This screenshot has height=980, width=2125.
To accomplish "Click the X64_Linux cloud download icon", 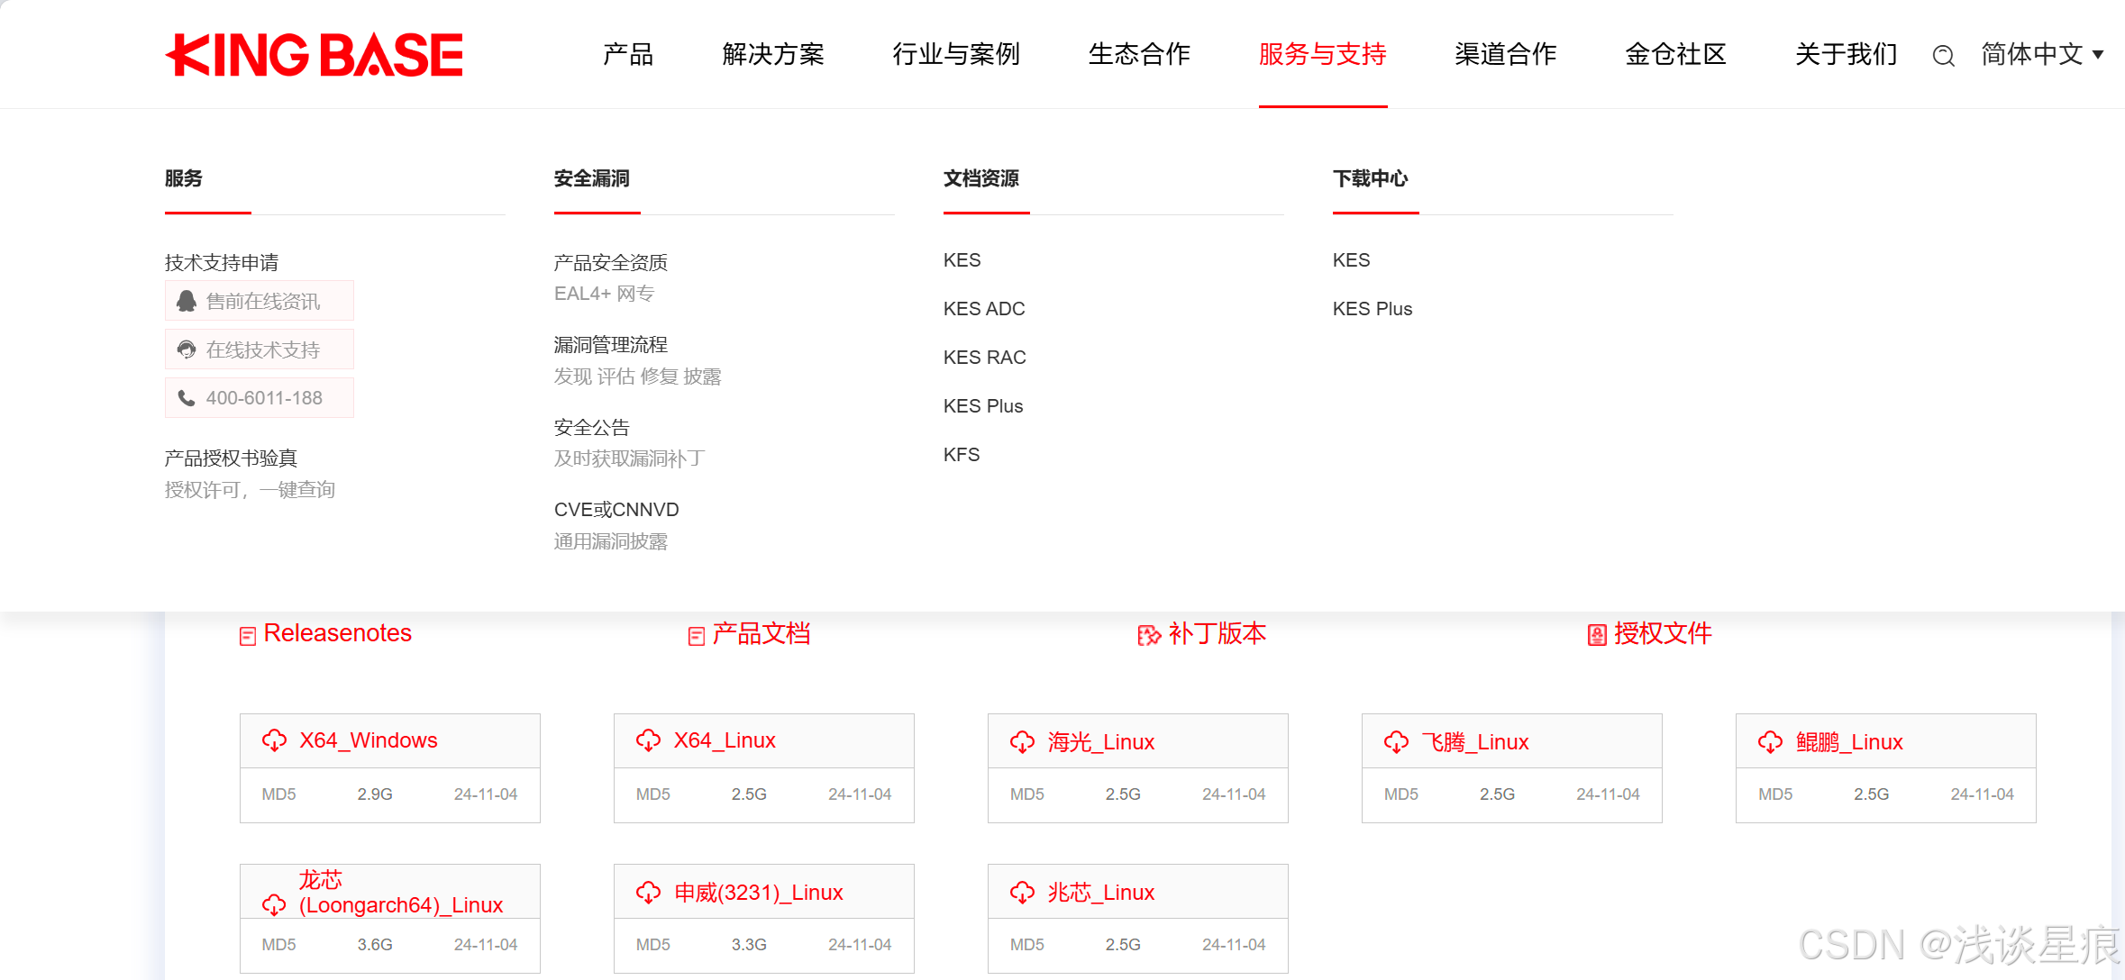I will [x=648, y=740].
